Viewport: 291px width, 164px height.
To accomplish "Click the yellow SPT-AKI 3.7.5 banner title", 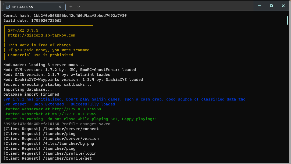I will [23, 30].
